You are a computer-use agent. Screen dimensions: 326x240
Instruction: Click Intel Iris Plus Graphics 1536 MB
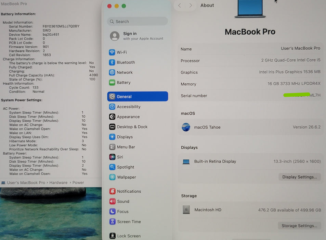290,72
